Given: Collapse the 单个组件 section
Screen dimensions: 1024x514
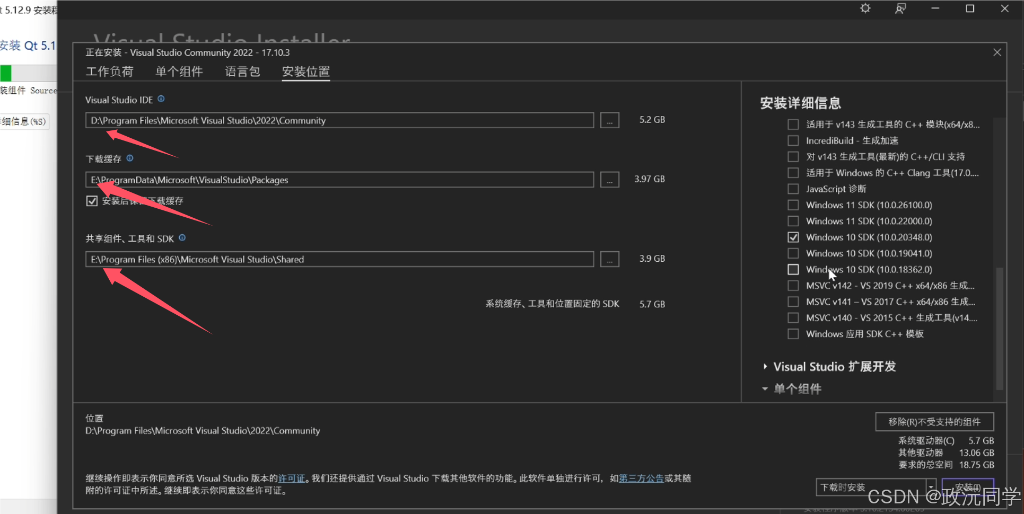Looking at the screenshot, I should [765, 389].
